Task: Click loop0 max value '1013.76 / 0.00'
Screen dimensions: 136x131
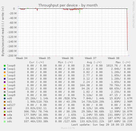Action: 118,66
